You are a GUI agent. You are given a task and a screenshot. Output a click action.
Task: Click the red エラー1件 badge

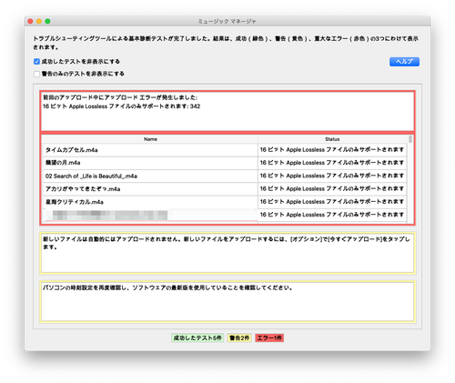pos(269,338)
